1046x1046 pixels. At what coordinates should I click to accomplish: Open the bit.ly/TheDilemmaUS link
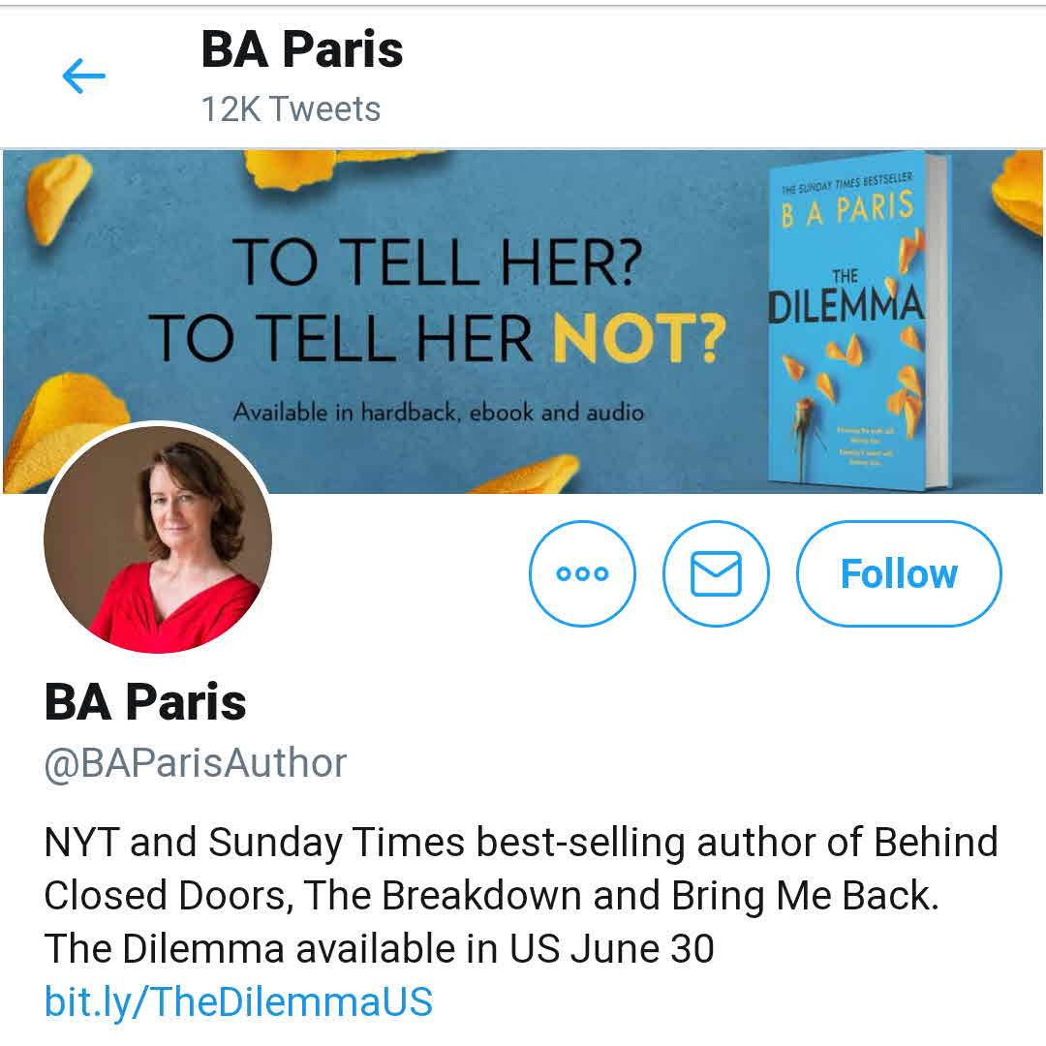238,1000
